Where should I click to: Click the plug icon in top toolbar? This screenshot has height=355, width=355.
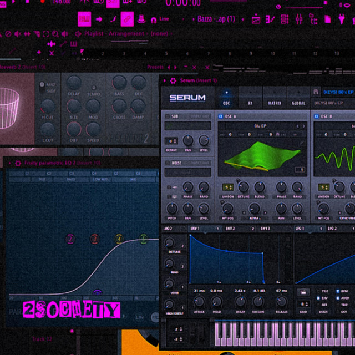(342, 19)
